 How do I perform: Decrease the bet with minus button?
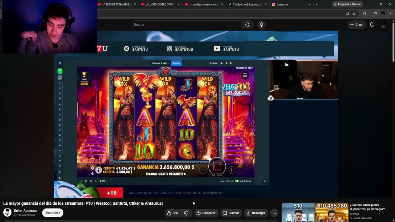pyautogui.click(x=202, y=170)
